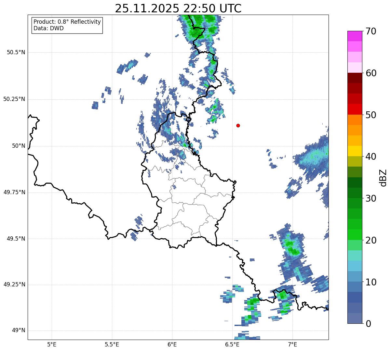Image resolution: width=391 pixels, height=351 pixels.
Task: Click the dBZ colorbar axis label
Action: click(x=383, y=177)
